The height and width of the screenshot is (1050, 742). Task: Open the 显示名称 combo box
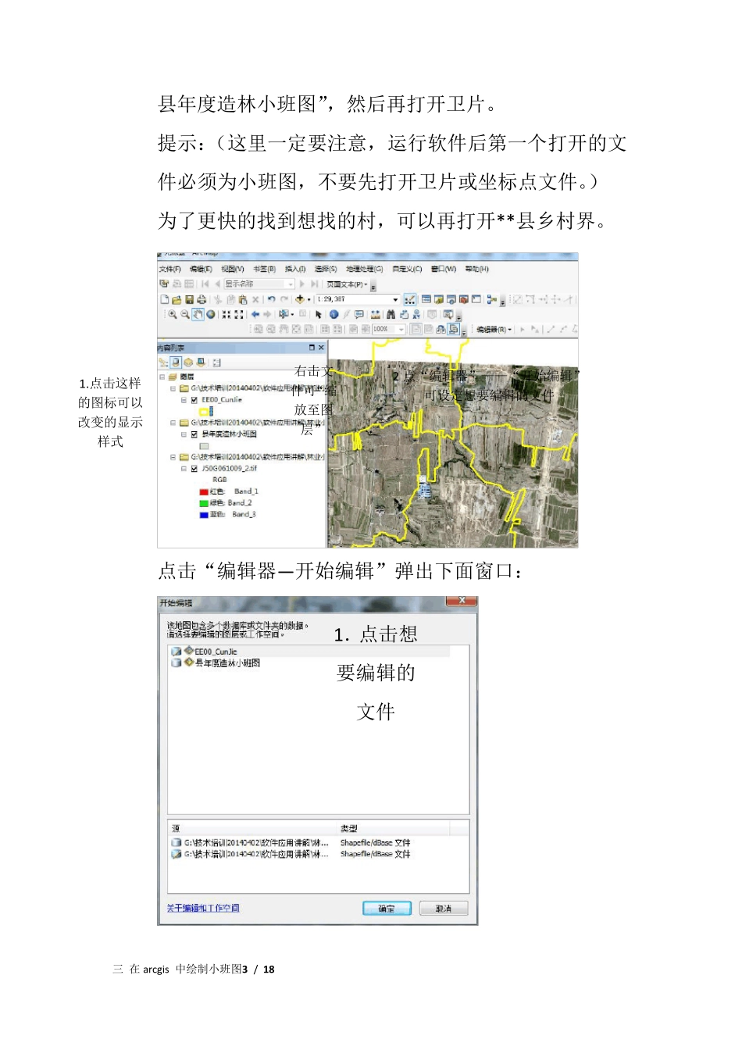pos(259,284)
